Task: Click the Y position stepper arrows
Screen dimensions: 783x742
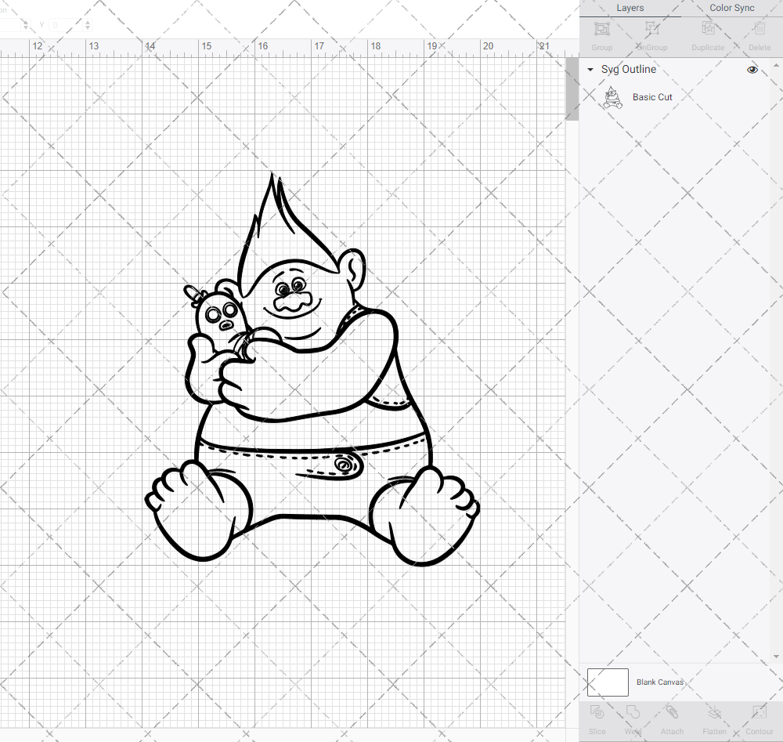Action: (88, 24)
